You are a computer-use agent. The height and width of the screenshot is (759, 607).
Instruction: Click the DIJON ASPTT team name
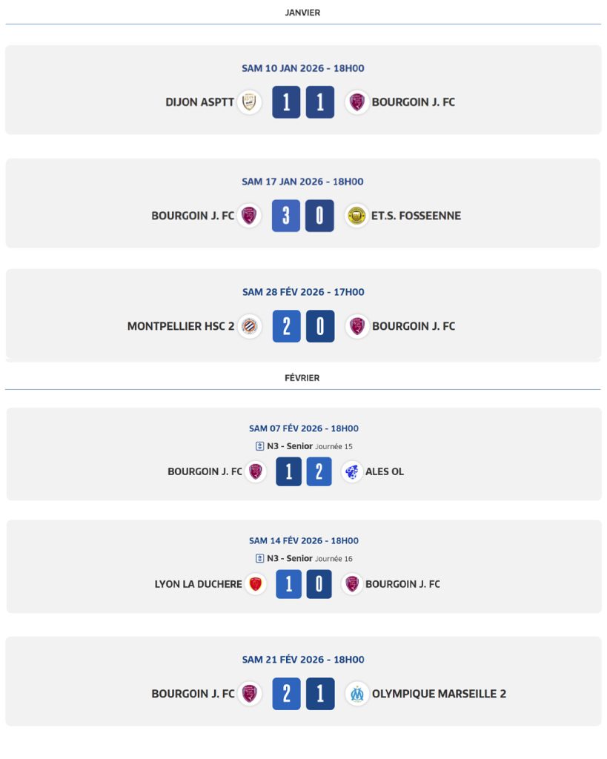point(199,102)
